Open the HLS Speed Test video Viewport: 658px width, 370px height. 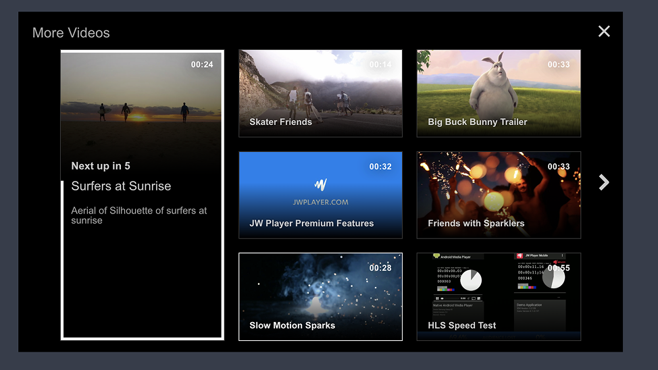click(x=499, y=297)
